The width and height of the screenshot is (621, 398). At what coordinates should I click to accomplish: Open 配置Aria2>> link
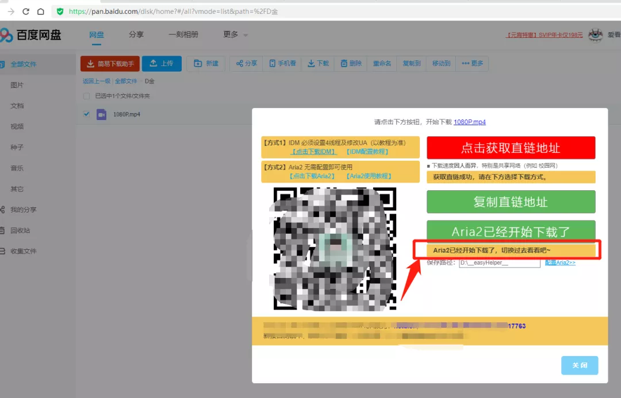pos(560,262)
